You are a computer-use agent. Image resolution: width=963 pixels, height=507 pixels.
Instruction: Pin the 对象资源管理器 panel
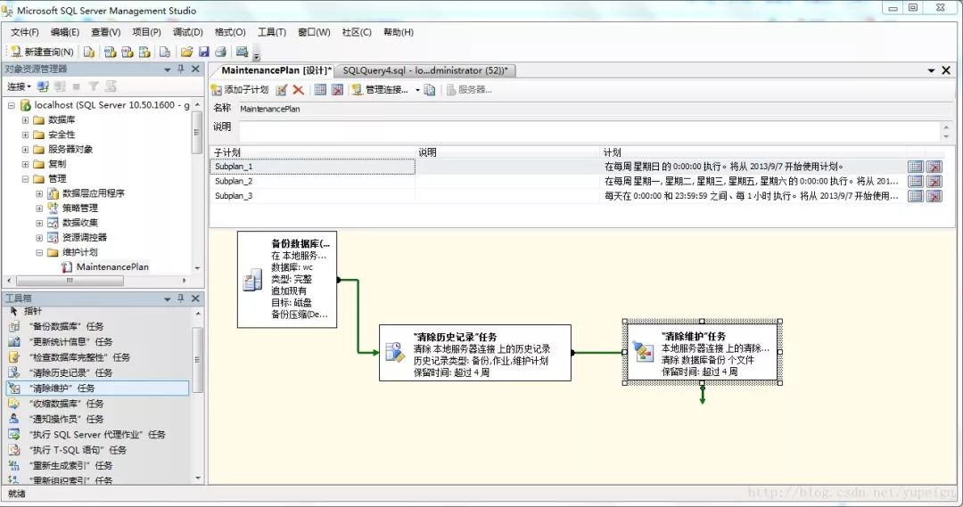[x=181, y=70]
